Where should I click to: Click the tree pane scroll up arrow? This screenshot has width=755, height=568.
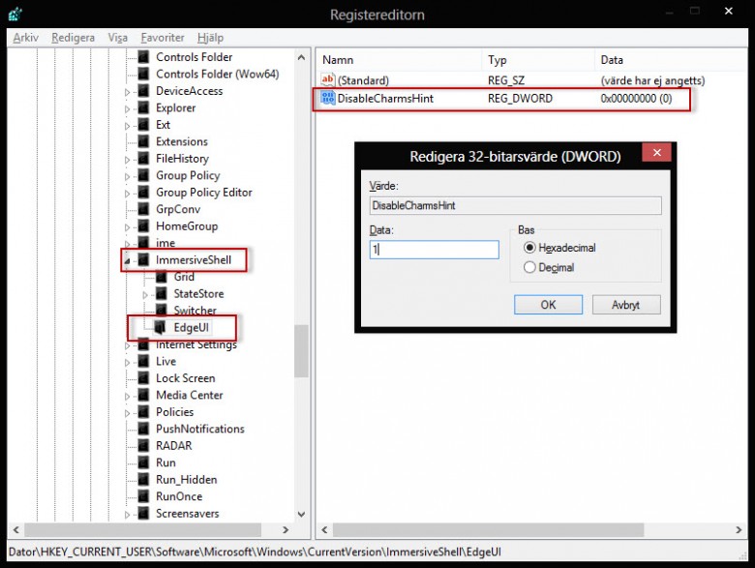click(x=301, y=57)
